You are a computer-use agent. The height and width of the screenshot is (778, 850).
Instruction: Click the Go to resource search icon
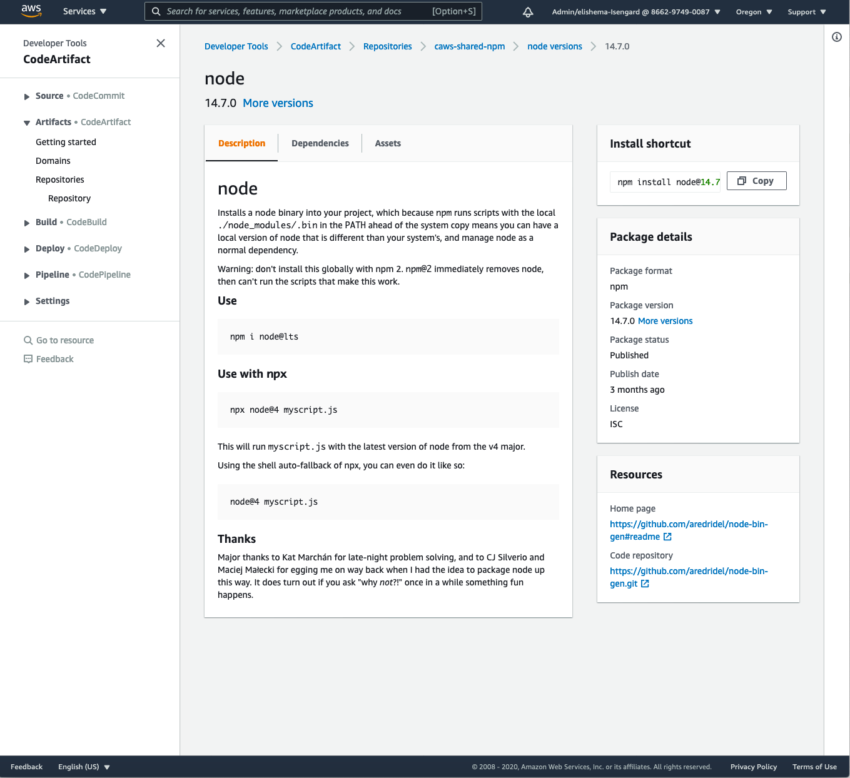[28, 340]
